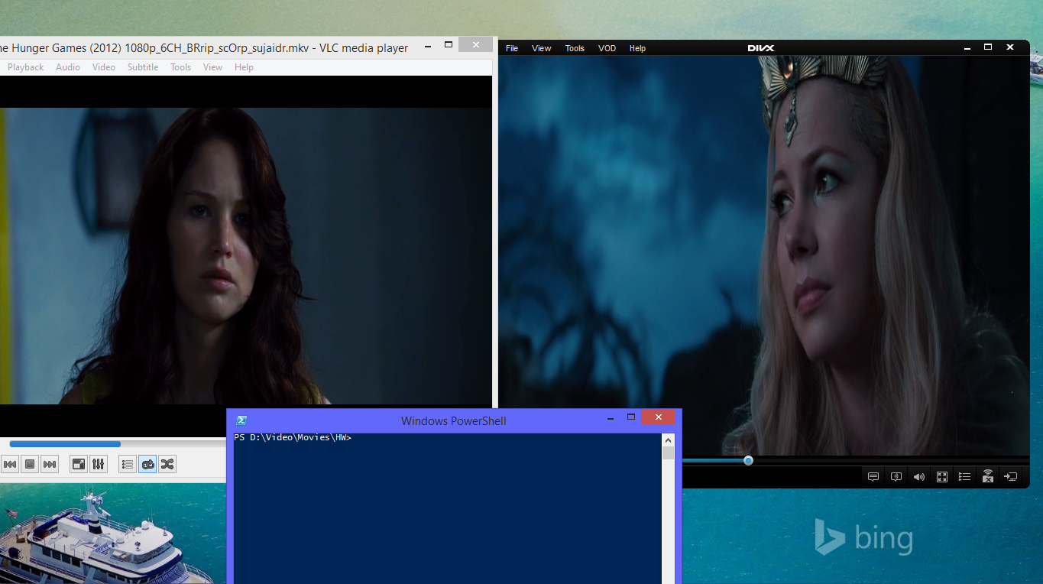Click PowerShell scrollbar up arrow
Image resolution: width=1043 pixels, height=584 pixels.
tap(668, 440)
